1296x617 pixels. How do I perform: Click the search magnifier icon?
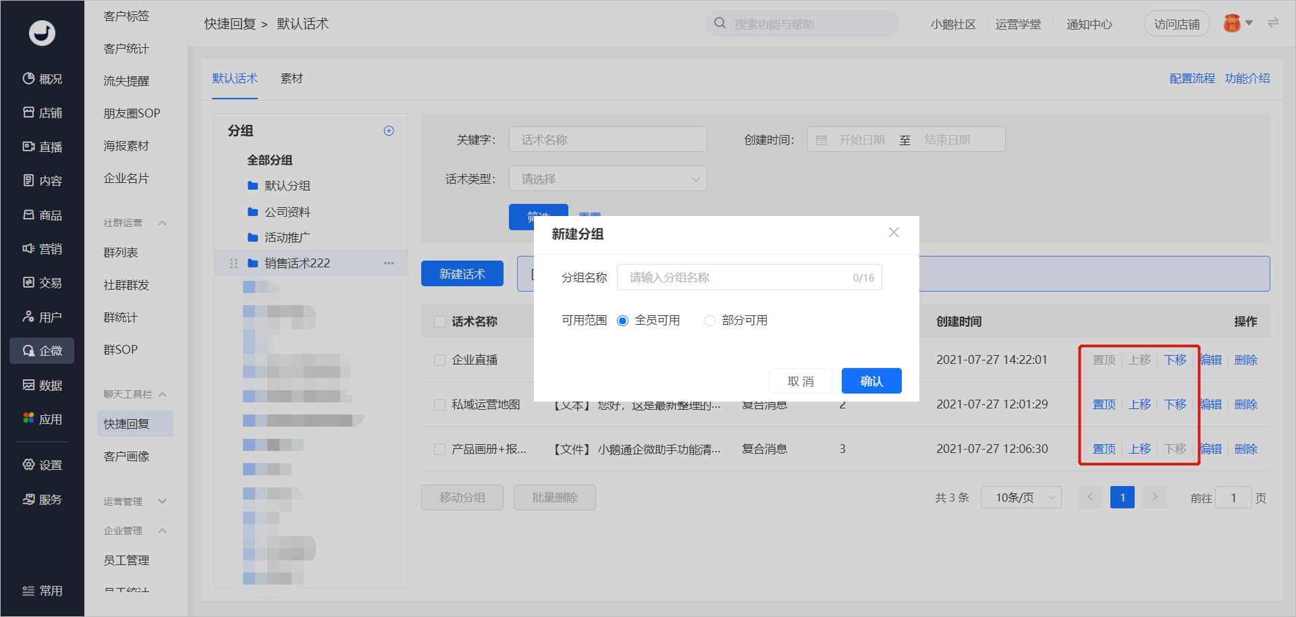tap(720, 24)
